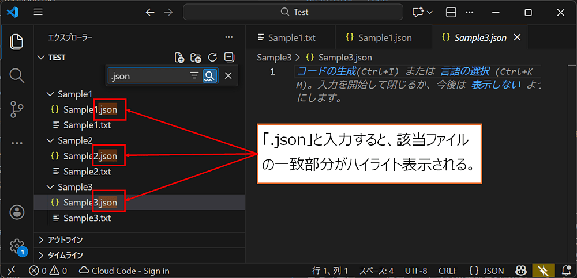Open the title bar more options ellipsis
The image size is (577, 278).
pos(469,12)
